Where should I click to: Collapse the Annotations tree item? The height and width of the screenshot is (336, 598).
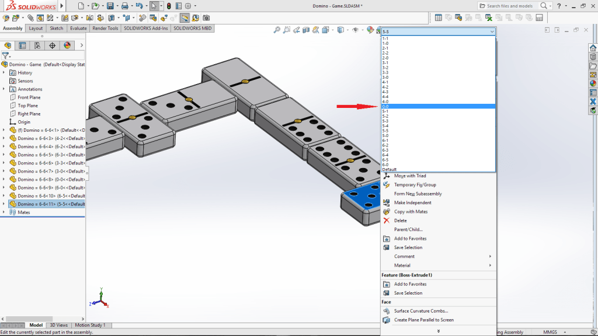tap(4, 89)
